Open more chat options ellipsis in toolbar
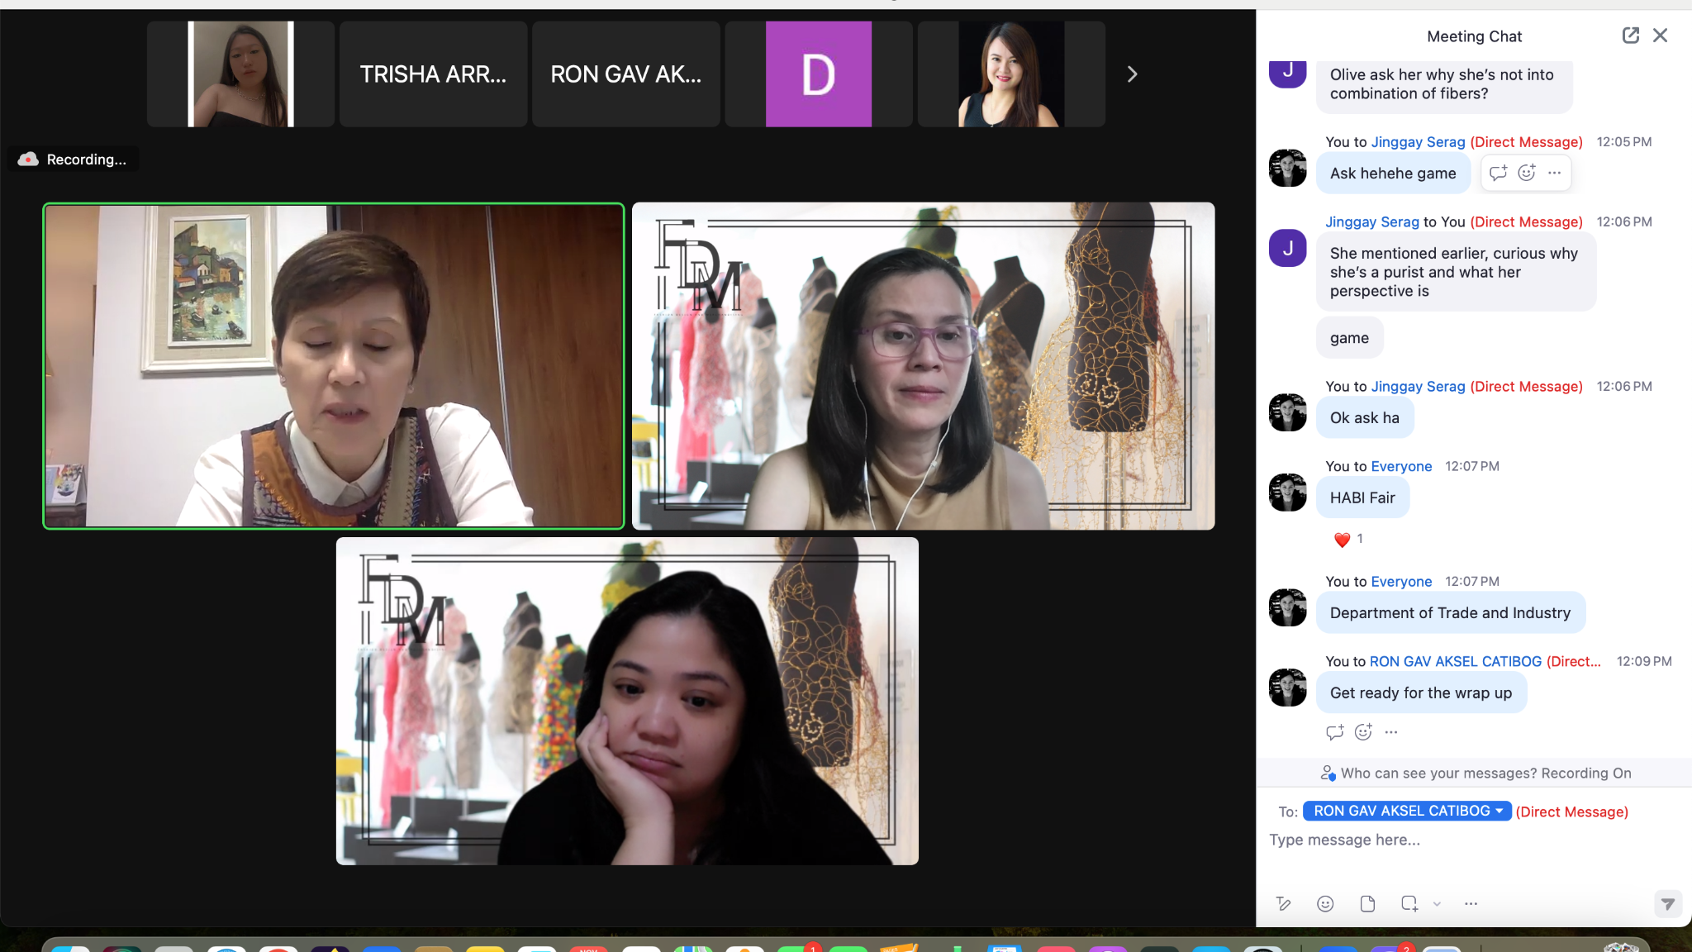This screenshot has width=1692, height=952. click(1471, 904)
